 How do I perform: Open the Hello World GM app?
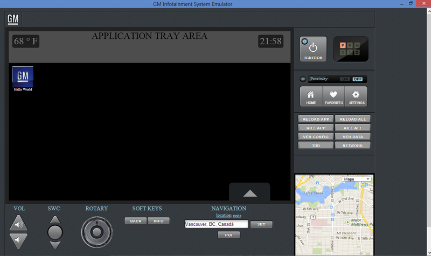[x=23, y=77]
